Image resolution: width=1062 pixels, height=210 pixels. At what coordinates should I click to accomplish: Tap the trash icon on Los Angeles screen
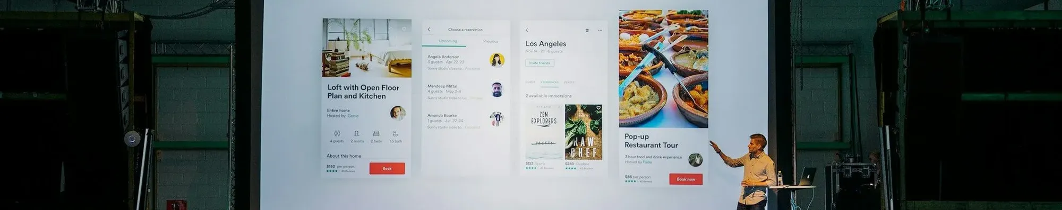tap(587, 30)
